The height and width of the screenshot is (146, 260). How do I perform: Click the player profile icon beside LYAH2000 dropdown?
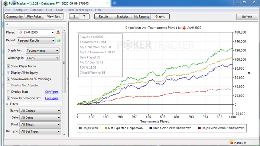coord(58,32)
